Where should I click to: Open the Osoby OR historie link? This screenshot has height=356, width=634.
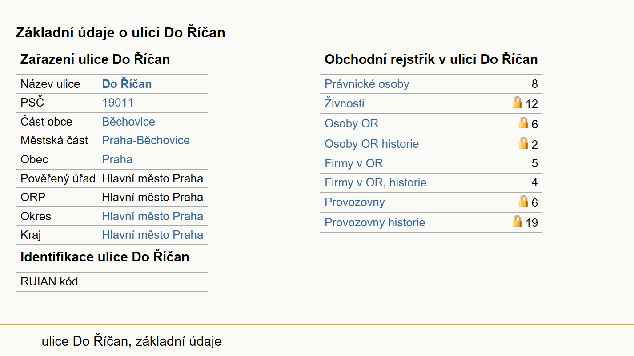(x=372, y=144)
